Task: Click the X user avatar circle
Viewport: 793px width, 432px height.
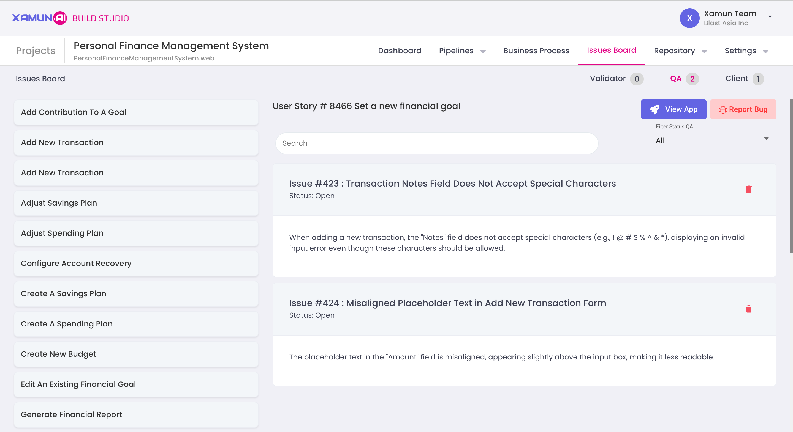Action: pyautogui.click(x=689, y=18)
